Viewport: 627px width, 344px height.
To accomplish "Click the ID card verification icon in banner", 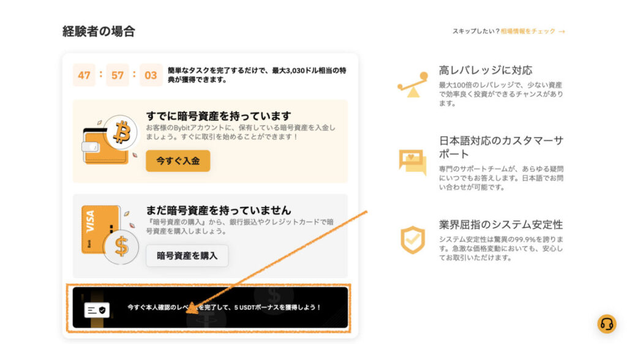I will click(x=97, y=310).
